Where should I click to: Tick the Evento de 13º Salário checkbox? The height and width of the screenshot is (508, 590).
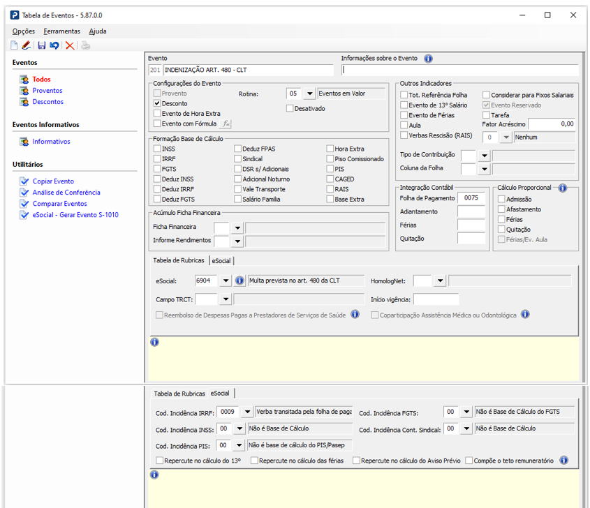point(404,105)
